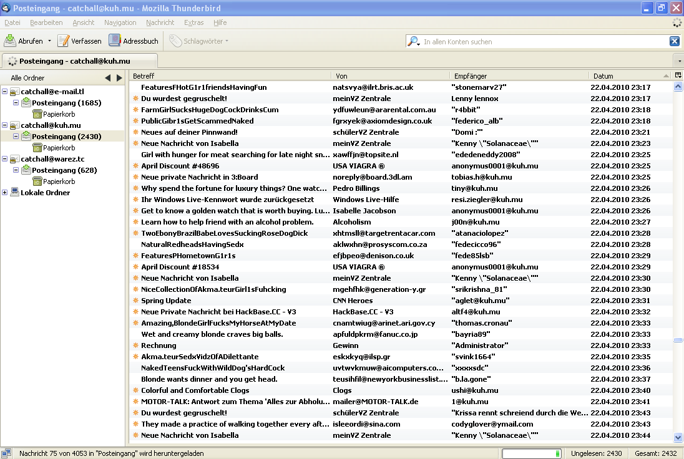The height and width of the screenshot is (459, 684).
Task: Click the column picker icon in the header
Action: (678, 75)
